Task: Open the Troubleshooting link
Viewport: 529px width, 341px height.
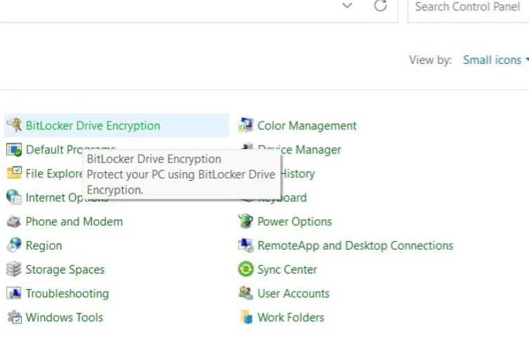Action: tap(67, 293)
